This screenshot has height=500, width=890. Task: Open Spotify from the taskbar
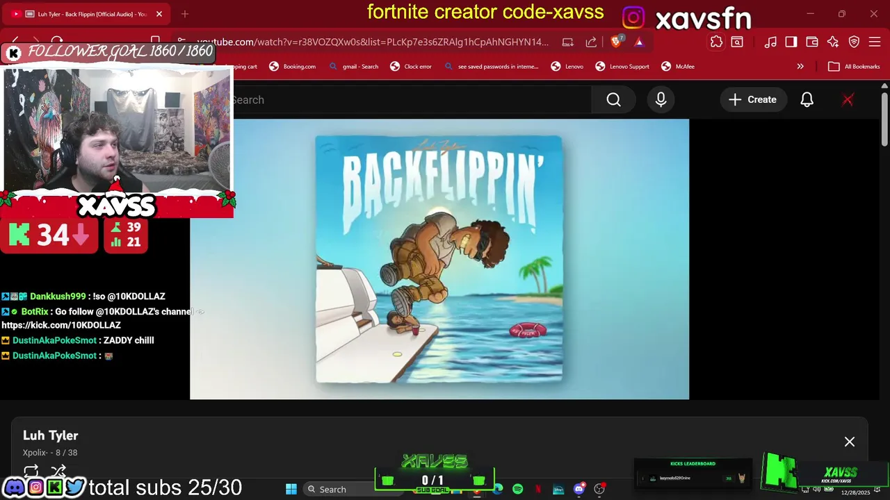518,489
